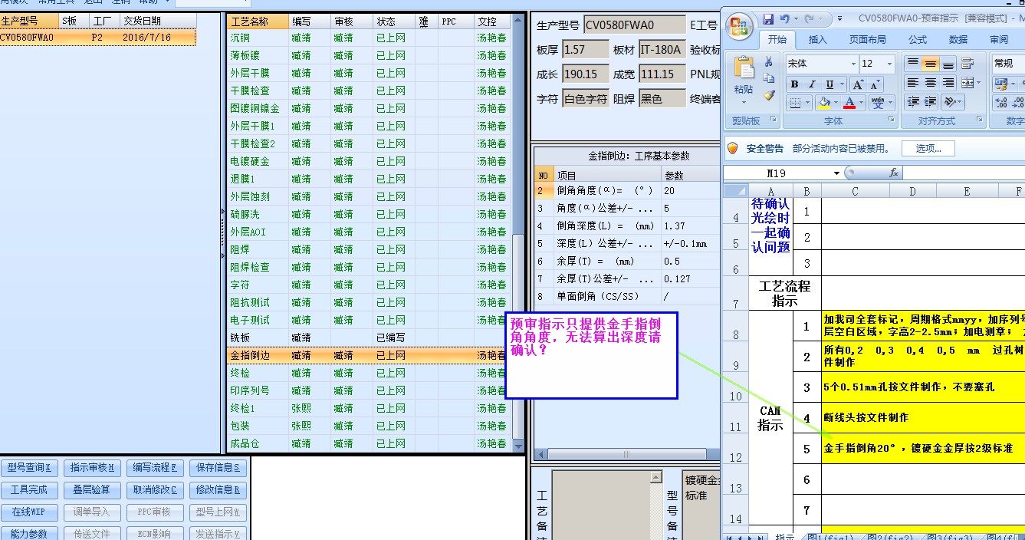1025x540 pixels.
Task: Select the 开始 ribbon tab
Action: coord(777,40)
